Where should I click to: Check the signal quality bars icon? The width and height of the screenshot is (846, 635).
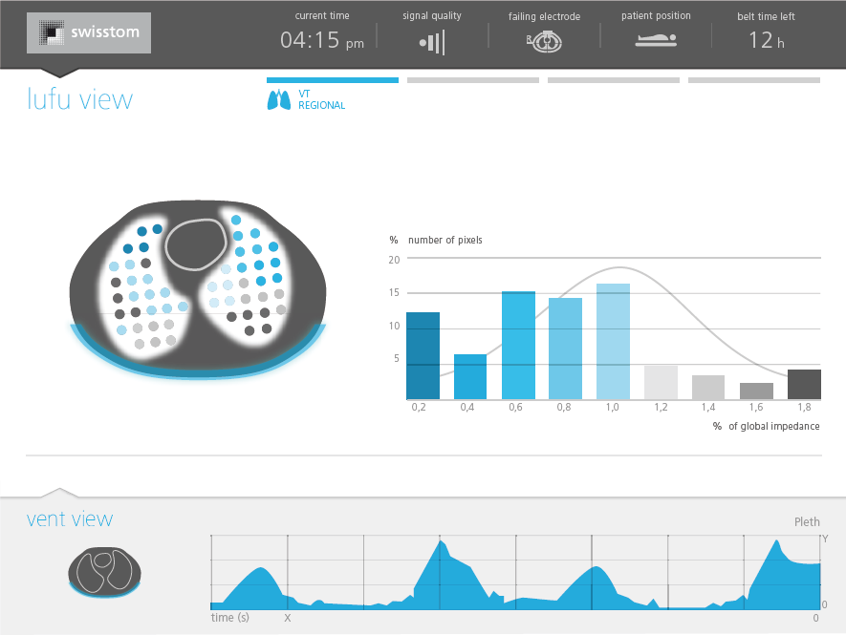[432, 41]
